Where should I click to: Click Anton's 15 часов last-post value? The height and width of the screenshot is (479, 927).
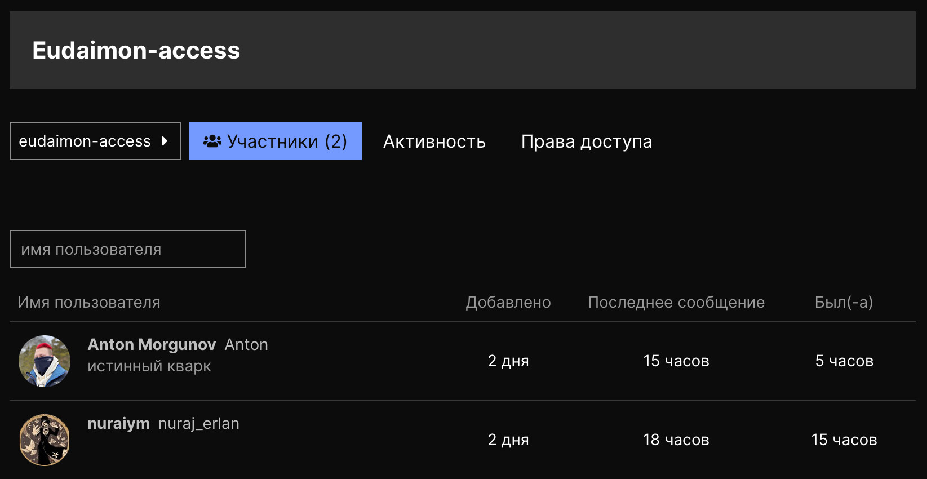(x=676, y=361)
